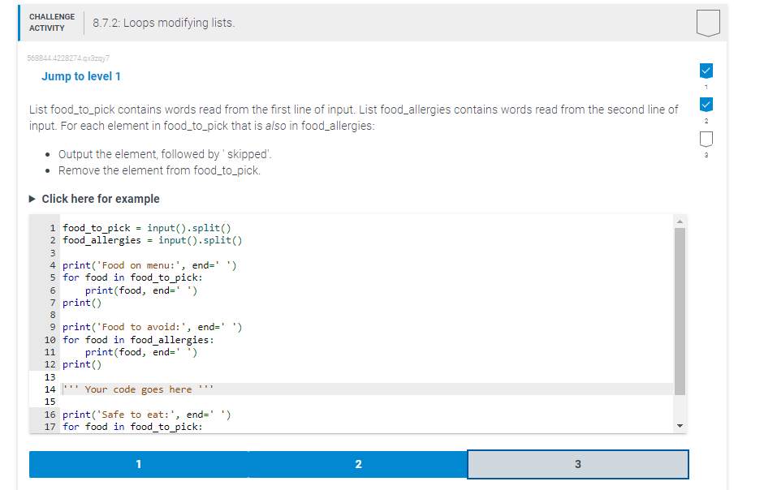
Task: Click line 10 'for food in food_allergies:'
Action: pyautogui.click(x=138, y=340)
